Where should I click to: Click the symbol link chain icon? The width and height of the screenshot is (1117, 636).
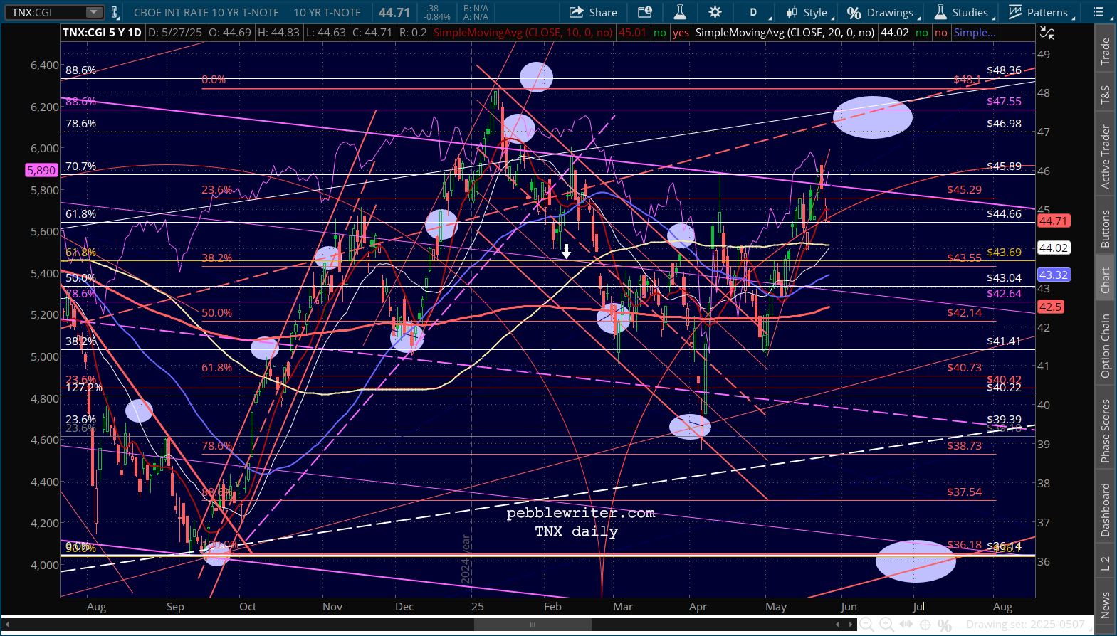pos(114,12)
